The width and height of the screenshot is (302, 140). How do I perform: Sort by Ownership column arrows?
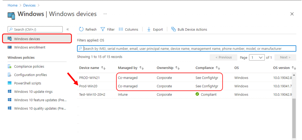177,68
